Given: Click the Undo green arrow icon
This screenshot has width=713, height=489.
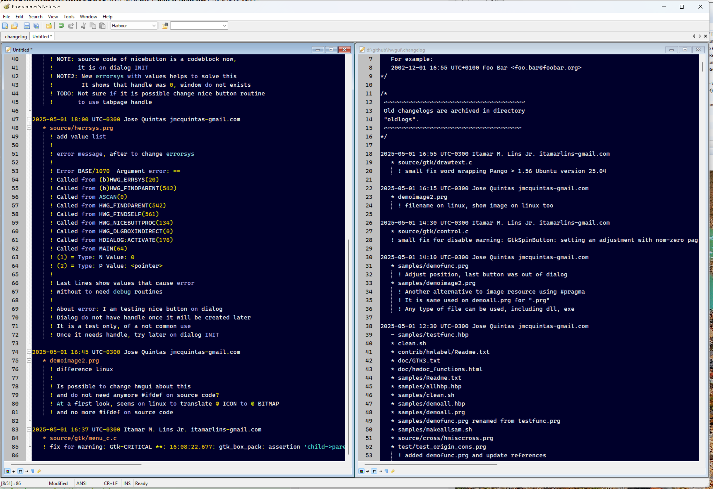Looking at the screenshot, I should pos(61,26).
